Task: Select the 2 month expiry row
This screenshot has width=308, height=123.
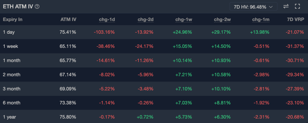Action: click(11, 75)
